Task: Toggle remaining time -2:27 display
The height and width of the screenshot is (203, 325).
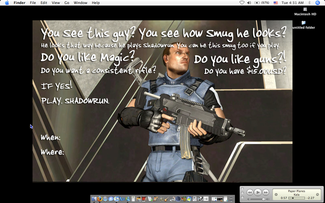Action: click(x=310, y=198)
